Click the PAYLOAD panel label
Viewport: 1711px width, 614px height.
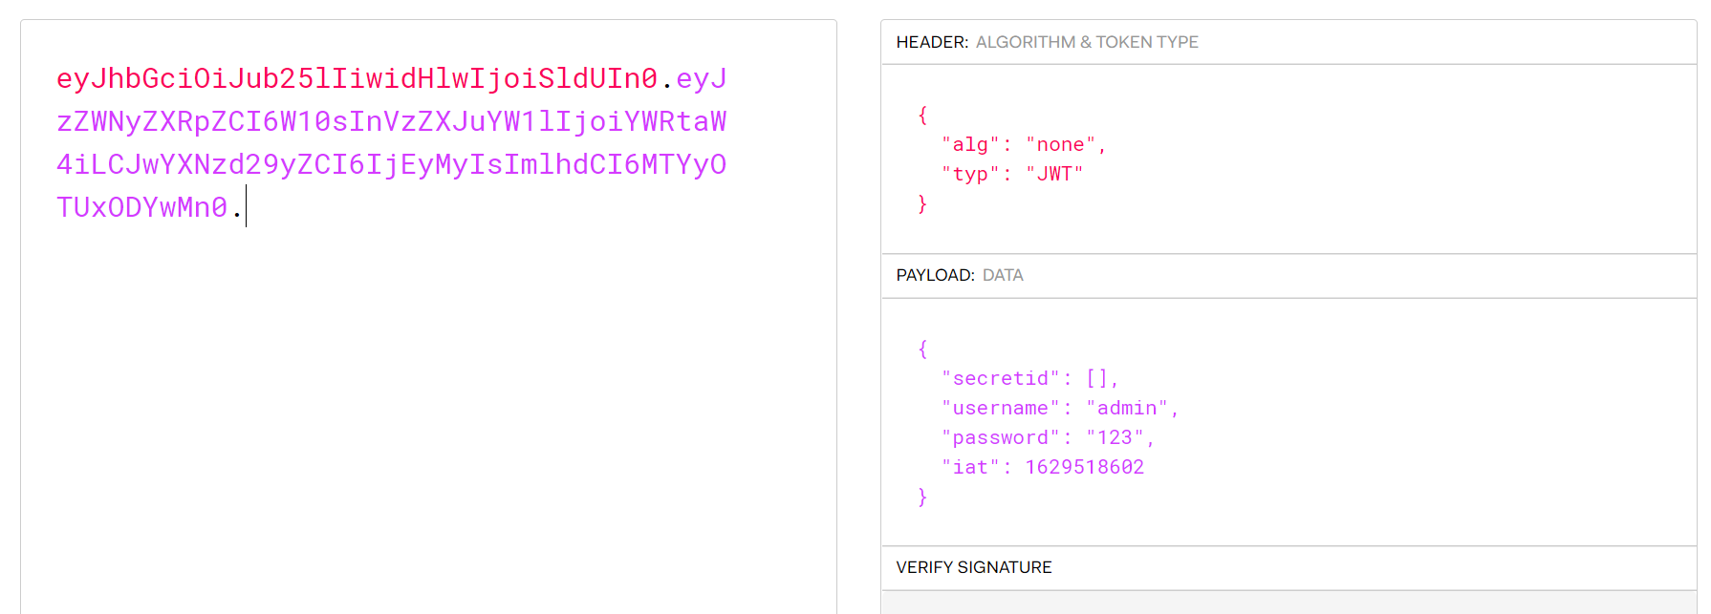point(935,275)
